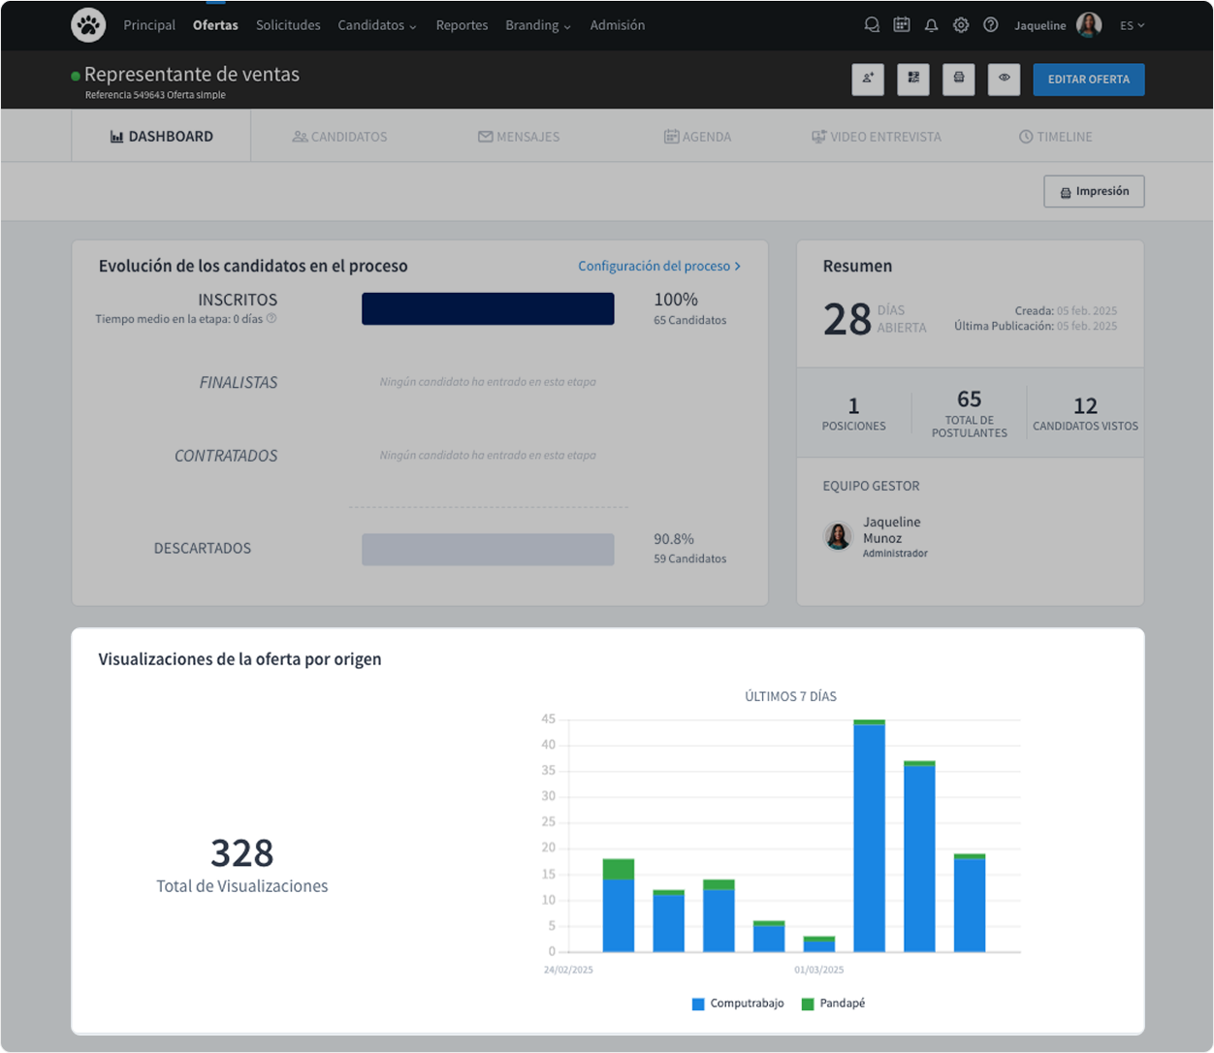Screen dimensions: 1214x1053
Task: Click the printer icon beside the eye button
Action: pyautogui.click(x=958, y=79)
